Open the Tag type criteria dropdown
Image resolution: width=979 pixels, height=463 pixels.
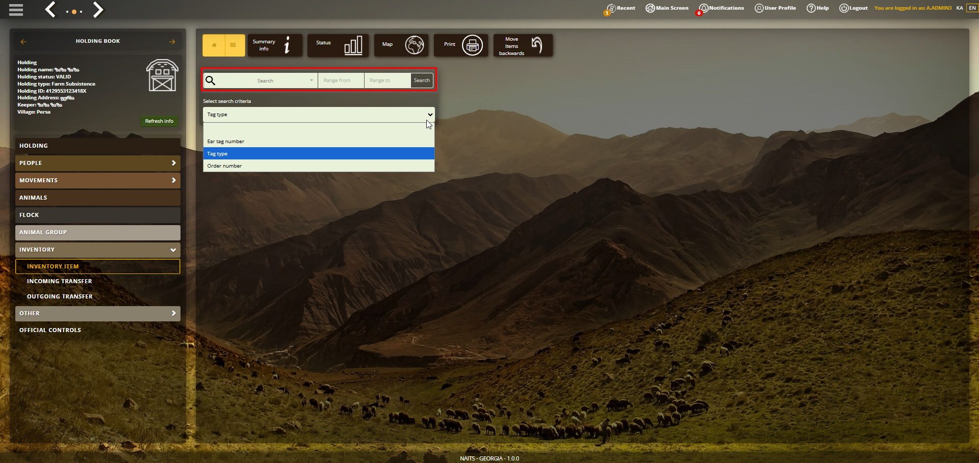coord(319,115)
